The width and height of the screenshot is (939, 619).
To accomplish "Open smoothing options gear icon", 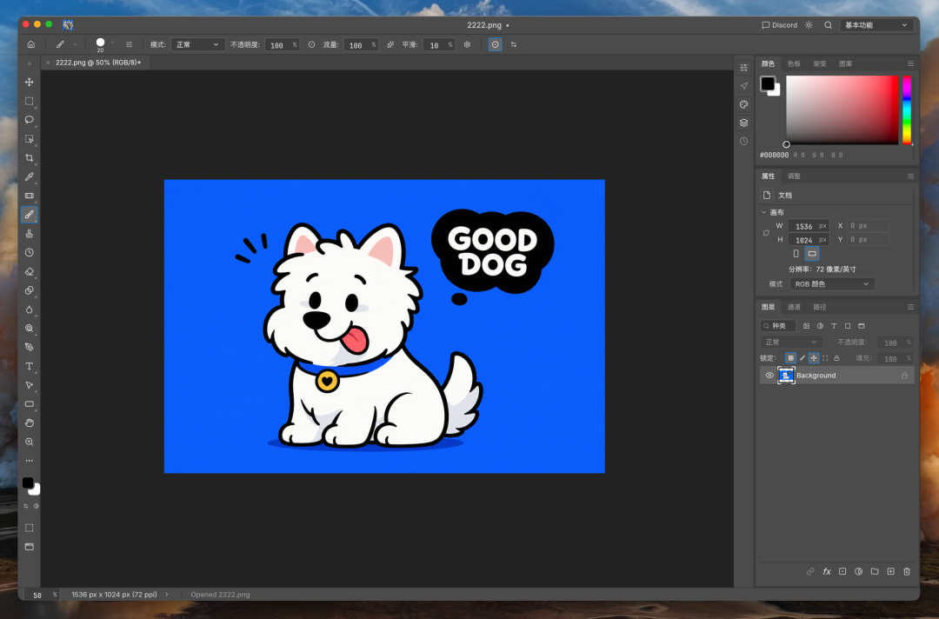I will click(467, 44).
